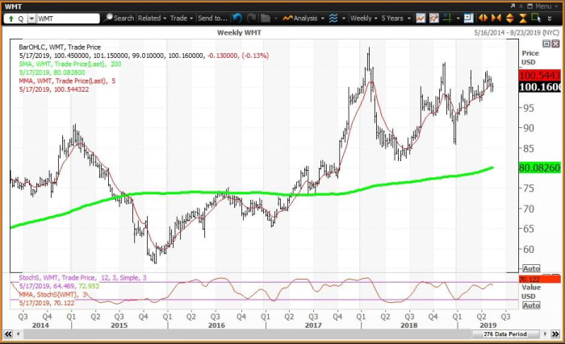Open the Related menu
This screenshot has height=344, width=565.
151,17
